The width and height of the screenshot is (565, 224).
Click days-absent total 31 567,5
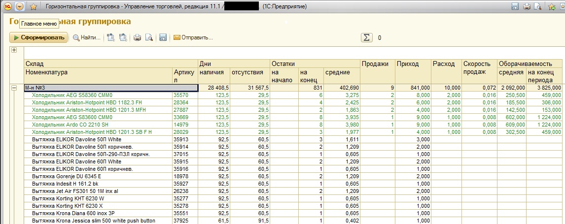[258, 88]
